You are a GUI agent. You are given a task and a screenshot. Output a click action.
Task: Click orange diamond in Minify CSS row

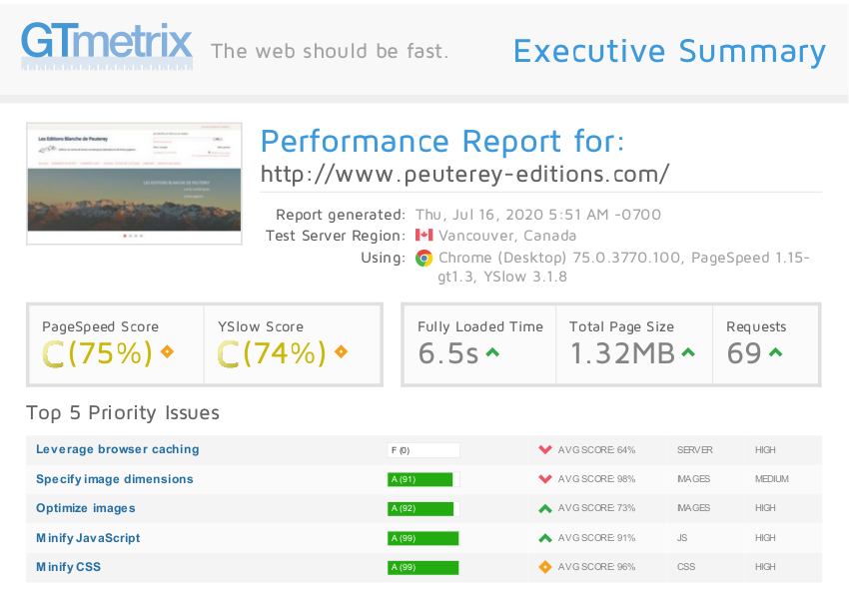click(x=545, y=567)
